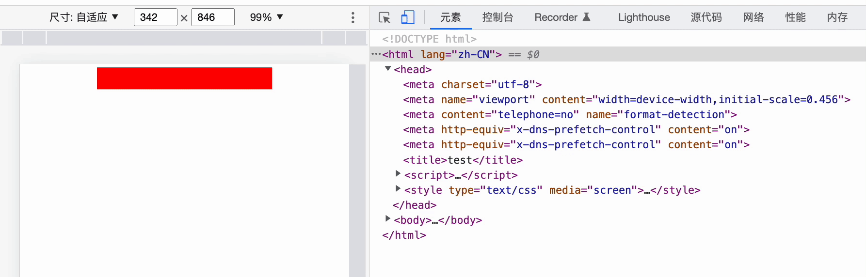This screenshot has height=277, width=866.
Task: Click the widest center media query bar
Action: (x=184, y=37)
